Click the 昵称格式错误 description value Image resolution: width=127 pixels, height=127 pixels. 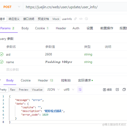coord(54,111)
